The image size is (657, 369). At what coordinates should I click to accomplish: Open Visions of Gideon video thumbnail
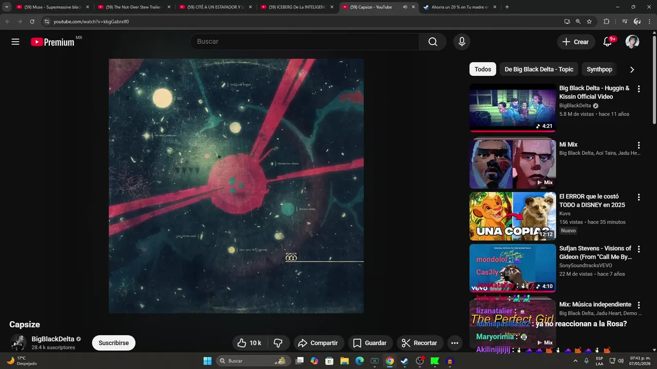pyautogui.click(x=513, y=268)
